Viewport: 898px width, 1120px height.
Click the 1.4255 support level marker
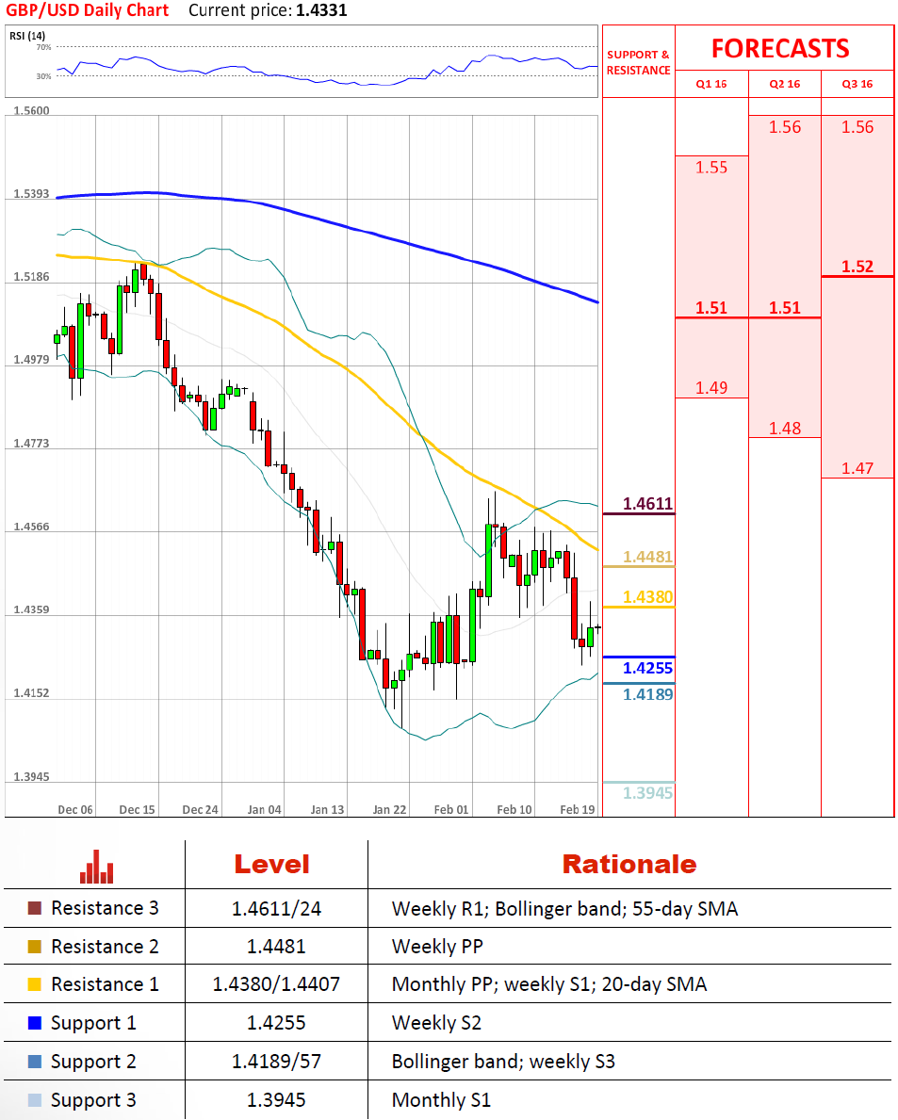[647, 668]
